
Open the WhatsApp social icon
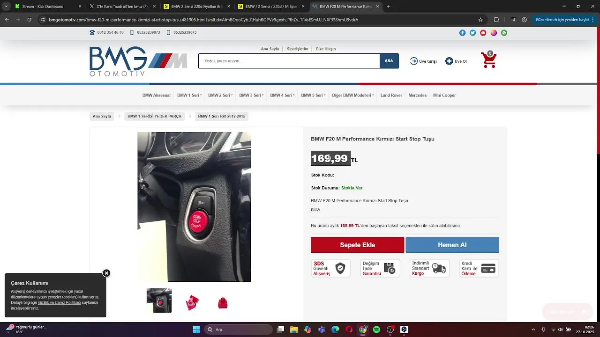504,33
